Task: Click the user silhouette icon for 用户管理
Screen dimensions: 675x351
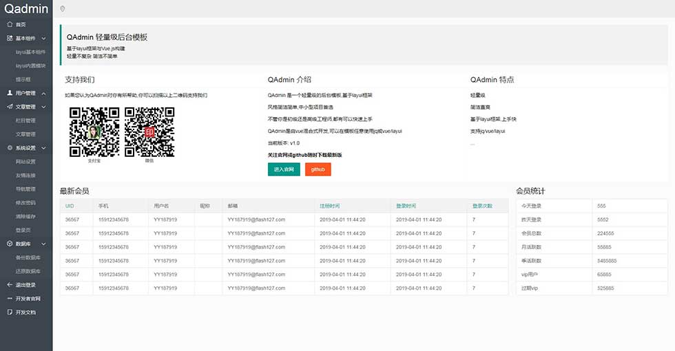Action: pyautogui.click(x=10, y=93)
